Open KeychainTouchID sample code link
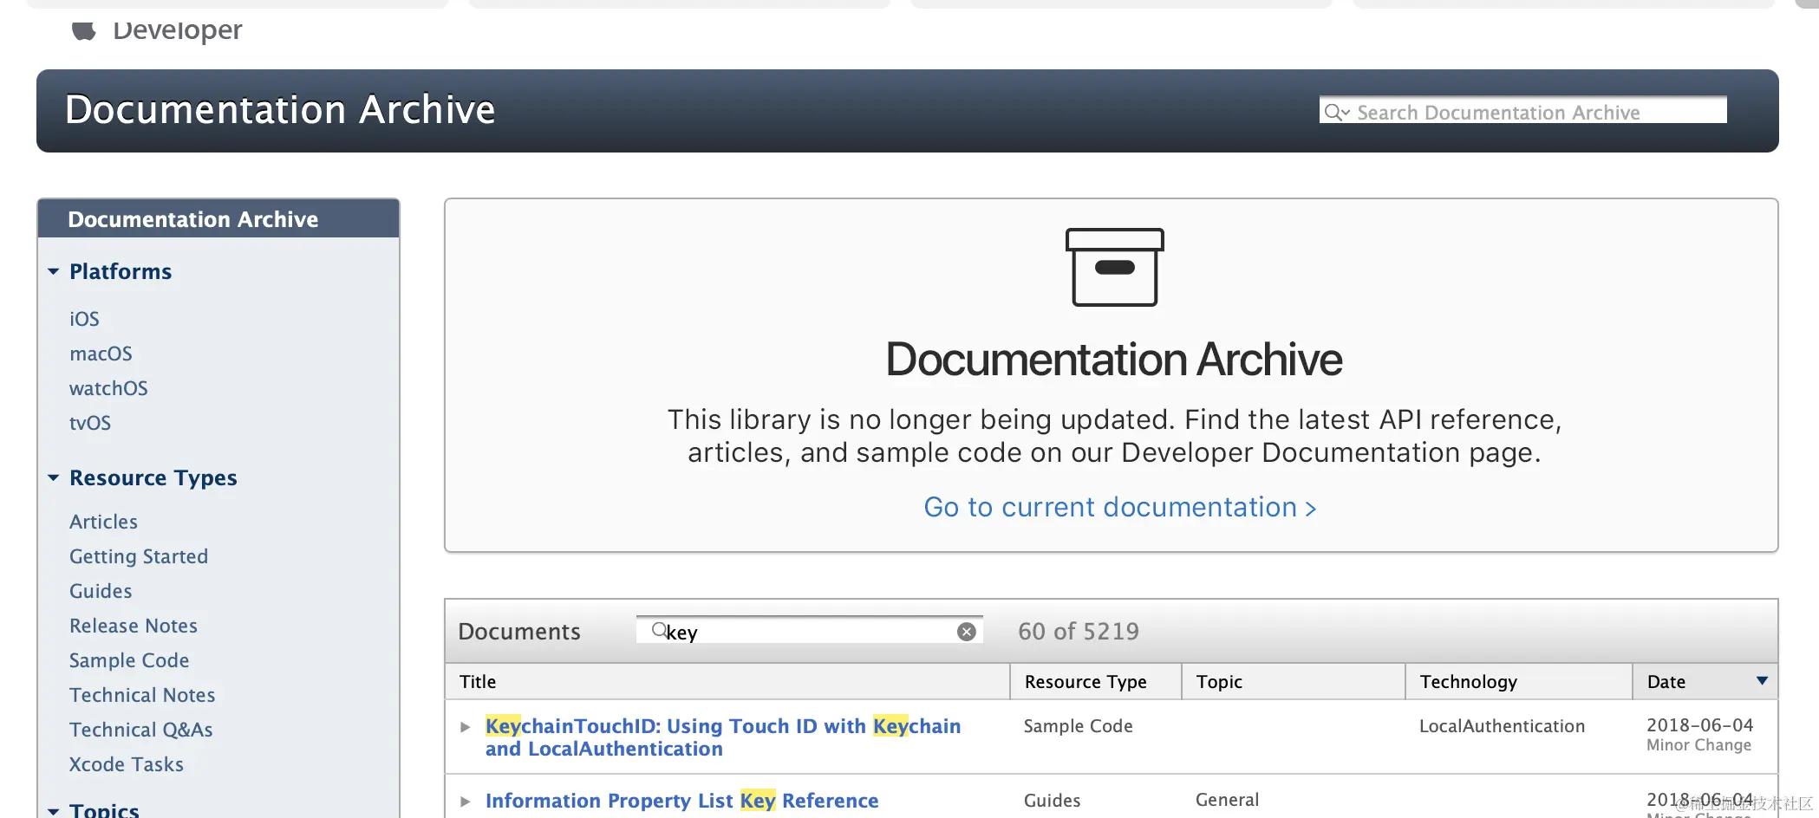This screenshot has width=1819, height=818. pos(723,737)
